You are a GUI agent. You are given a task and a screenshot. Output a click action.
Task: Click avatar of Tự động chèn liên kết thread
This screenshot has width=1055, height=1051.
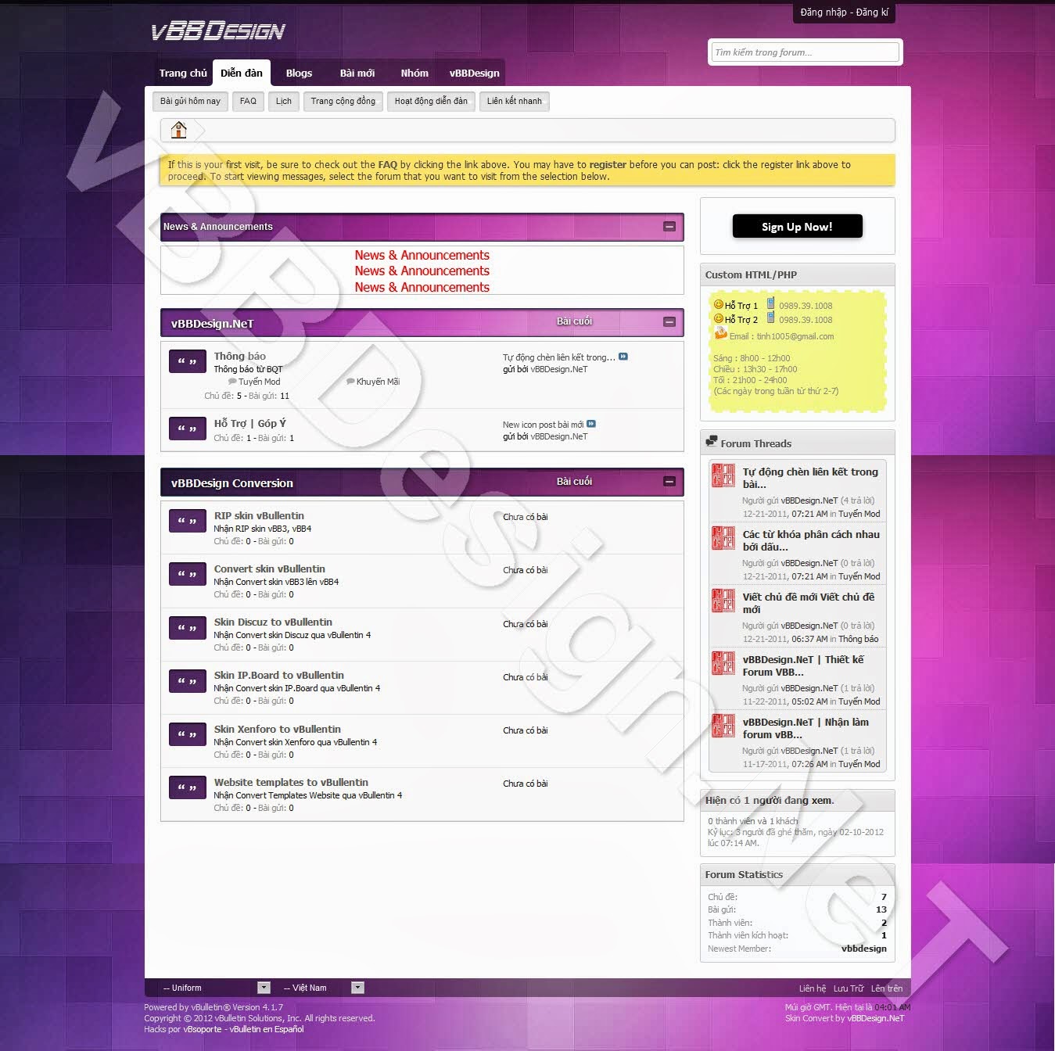coord(723,475)
